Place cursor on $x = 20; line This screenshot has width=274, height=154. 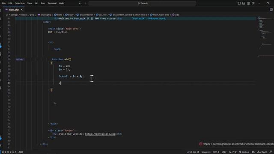pyautogui.click(x=64, y=66)
